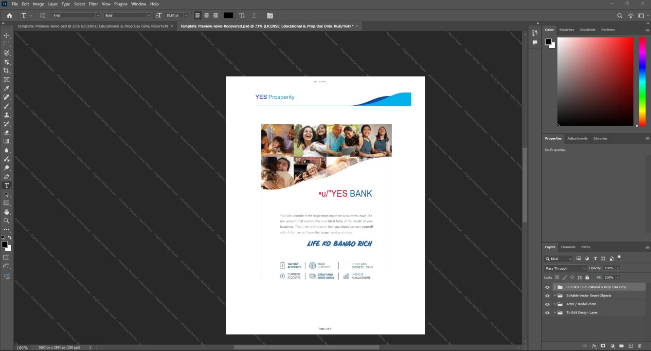Viewport: 651px width, 351px height.
Task: Open the Layers panel options menu
Action: point(647,247)
